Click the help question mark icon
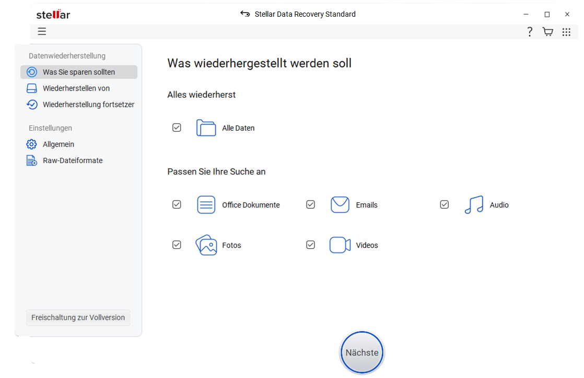The width and height of the screenshot is (584, 378). pyautogui.click(x=530, y=32)
